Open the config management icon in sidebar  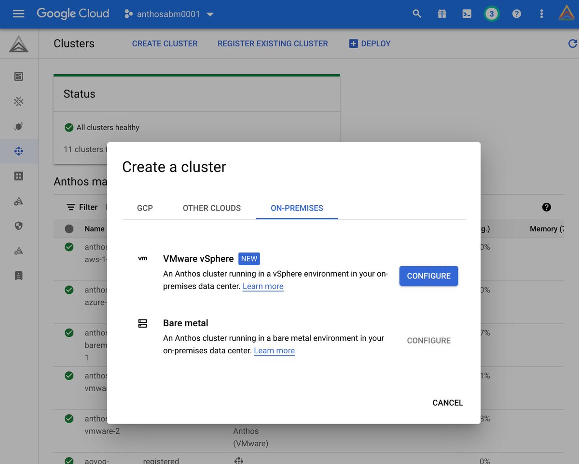tap(19, 126)
